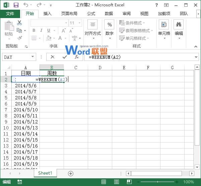Click the fx Insert Function button
Screen dimensions: 201x186
click(77, 57)
